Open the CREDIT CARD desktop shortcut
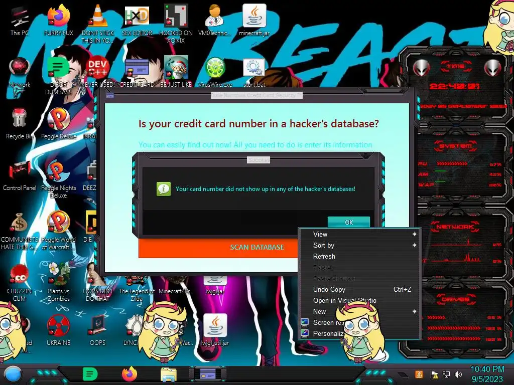 tap(137, 72)
